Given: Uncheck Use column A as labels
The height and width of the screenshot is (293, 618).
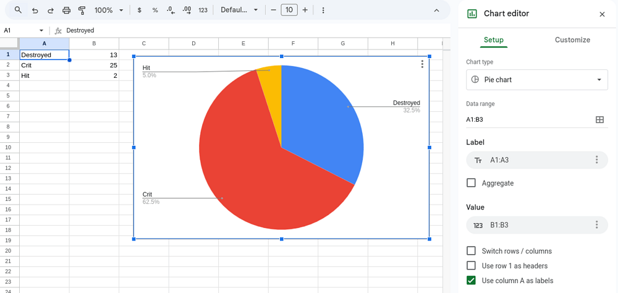Looking at the screenshot, I should pyautogui.click(x=472, y=281).
